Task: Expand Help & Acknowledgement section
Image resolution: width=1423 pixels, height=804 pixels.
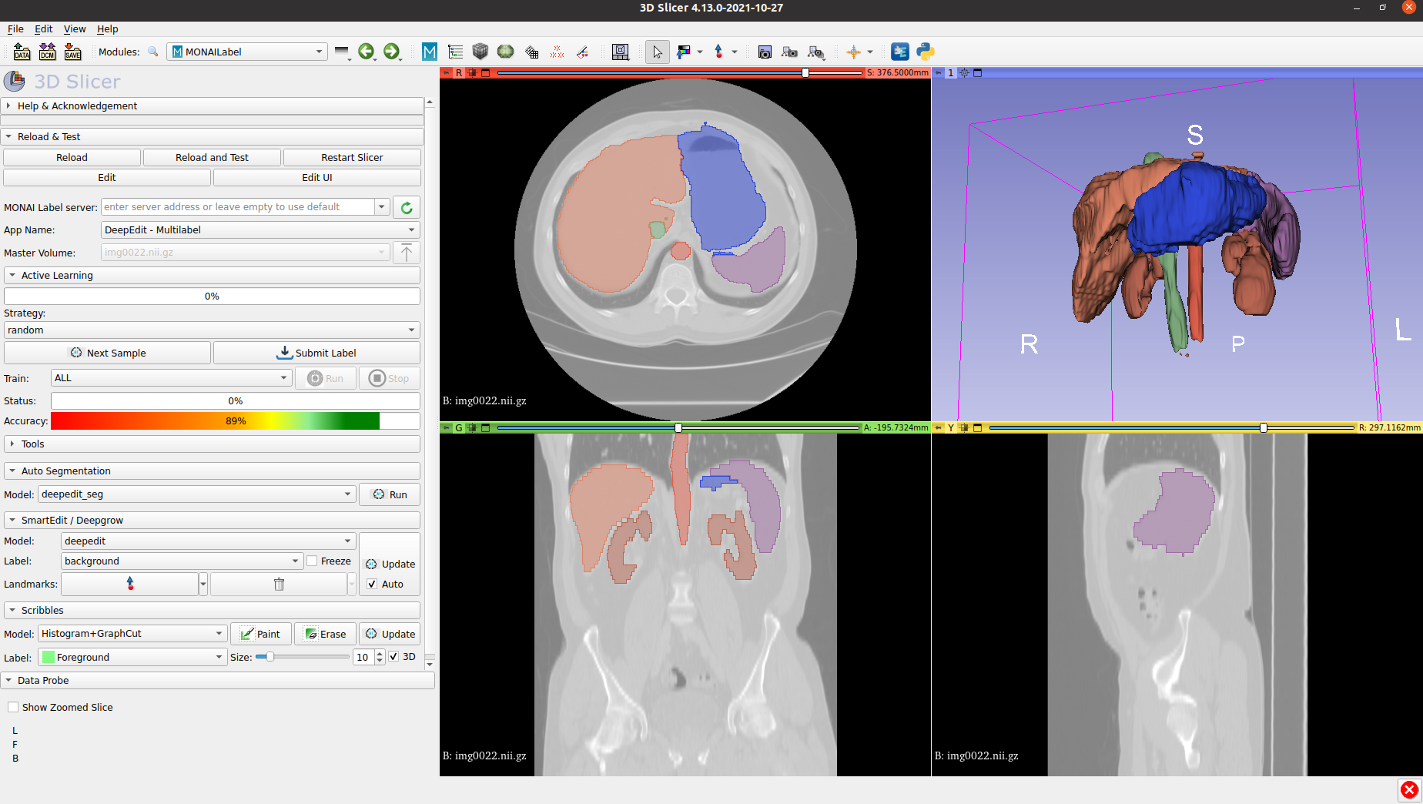Action: pos(212,106)
